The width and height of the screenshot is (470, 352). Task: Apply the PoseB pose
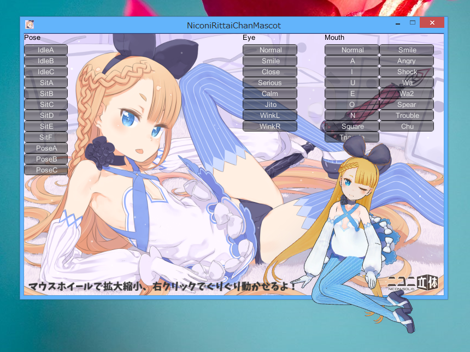pos(45,159)
